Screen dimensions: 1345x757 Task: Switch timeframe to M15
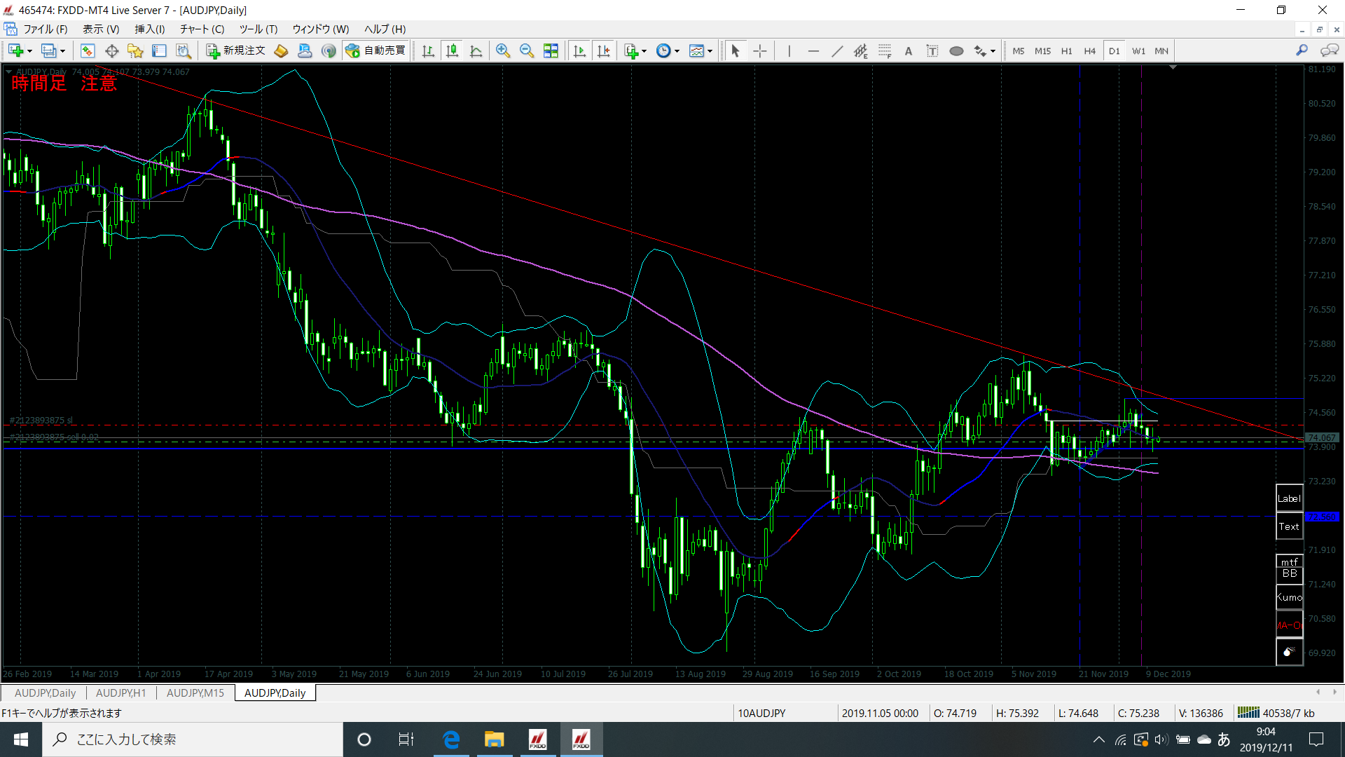click(1042, 50)
